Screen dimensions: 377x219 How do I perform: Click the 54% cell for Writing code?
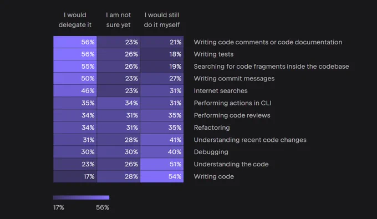[162, 176]
